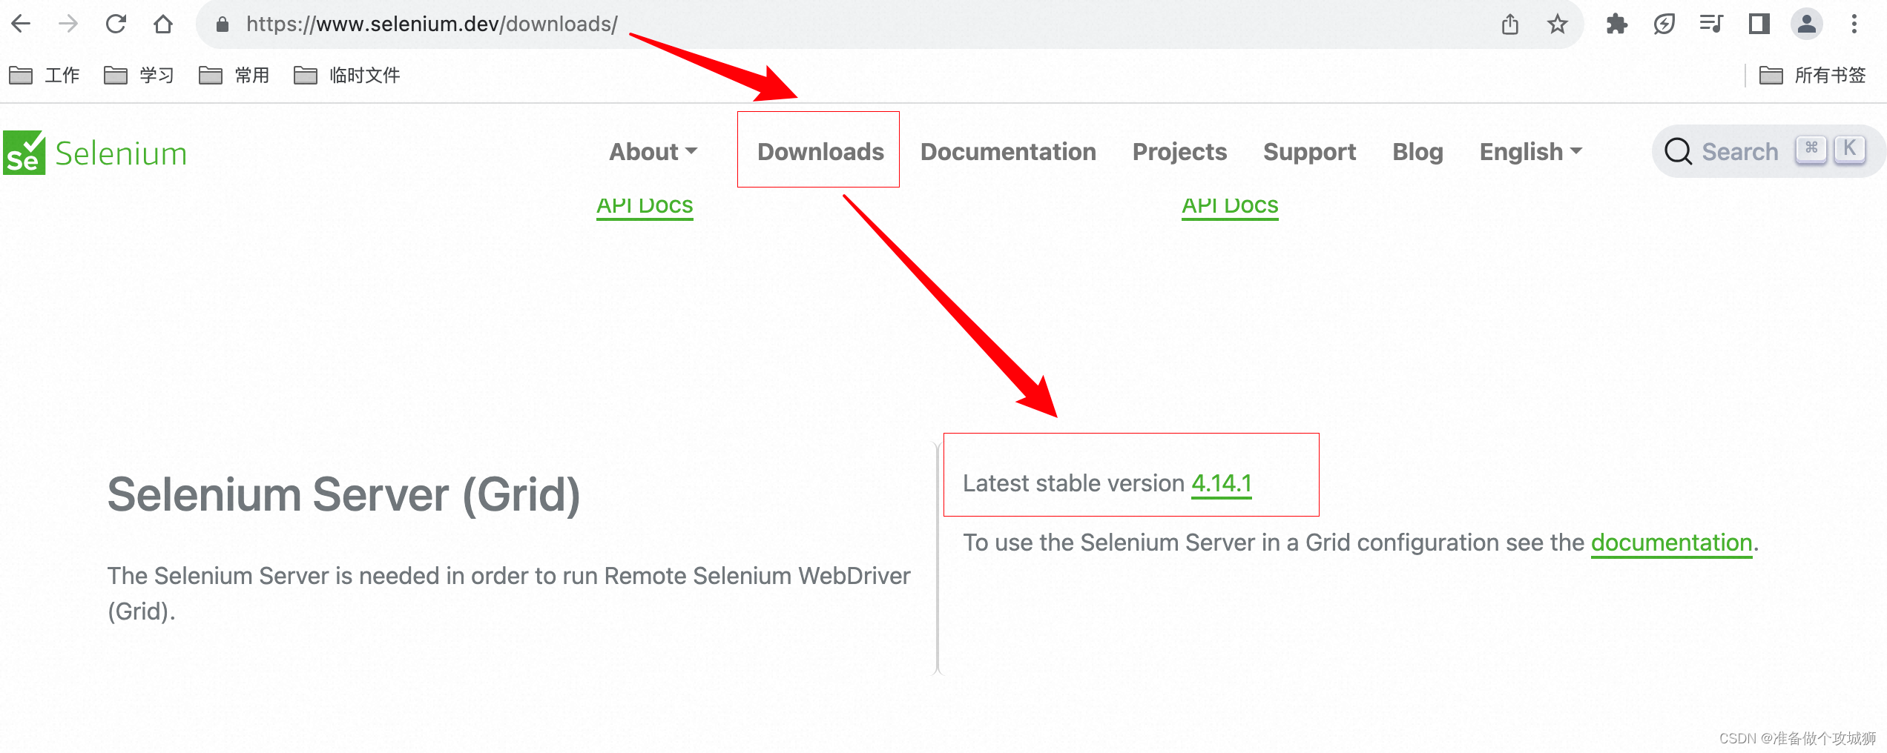Open the Chrome three-dot options menu

tap(1854, 24)
